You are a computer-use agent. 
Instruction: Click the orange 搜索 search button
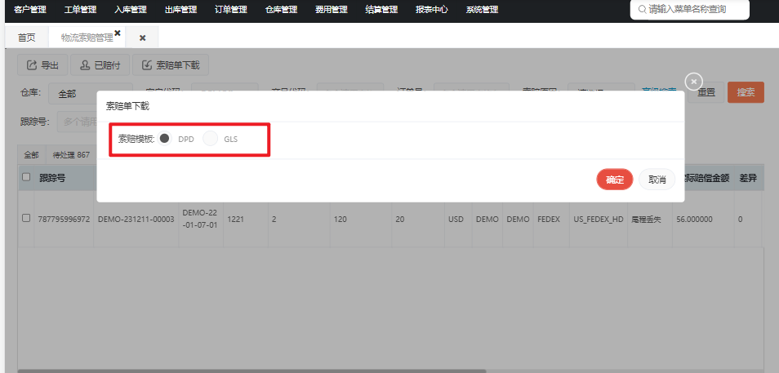(x=746, y=92)
